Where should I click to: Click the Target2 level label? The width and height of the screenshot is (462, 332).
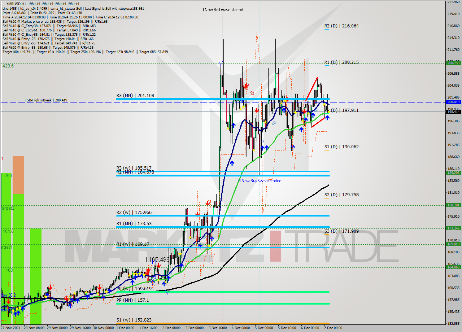(x=7, y=208)
